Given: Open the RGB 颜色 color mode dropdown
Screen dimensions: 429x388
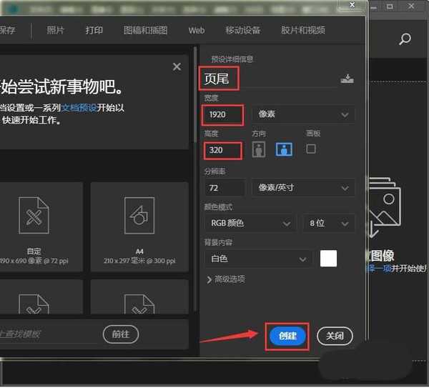Looking at the screenshot, I should pyautogui.click(x=250, y=223).
